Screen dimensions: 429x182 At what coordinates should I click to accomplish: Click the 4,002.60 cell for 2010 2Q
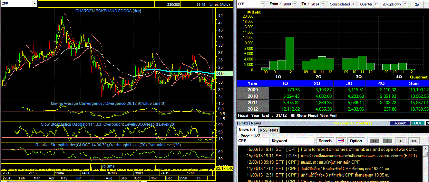point(317,96)
